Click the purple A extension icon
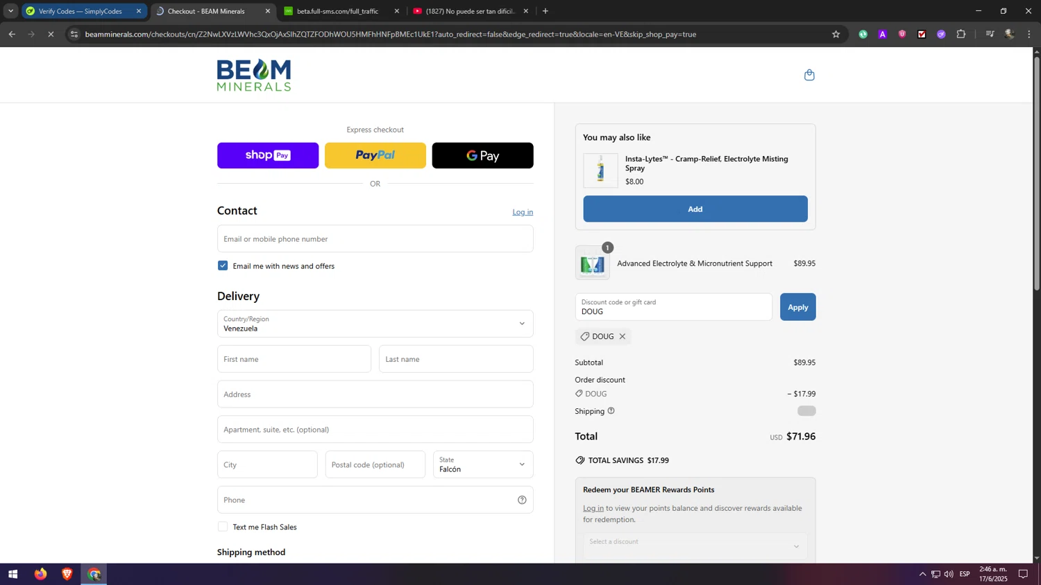This screenshot has height=585, width=1041. (883, 34)
